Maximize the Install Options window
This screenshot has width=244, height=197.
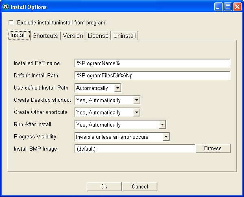(228, 7)
